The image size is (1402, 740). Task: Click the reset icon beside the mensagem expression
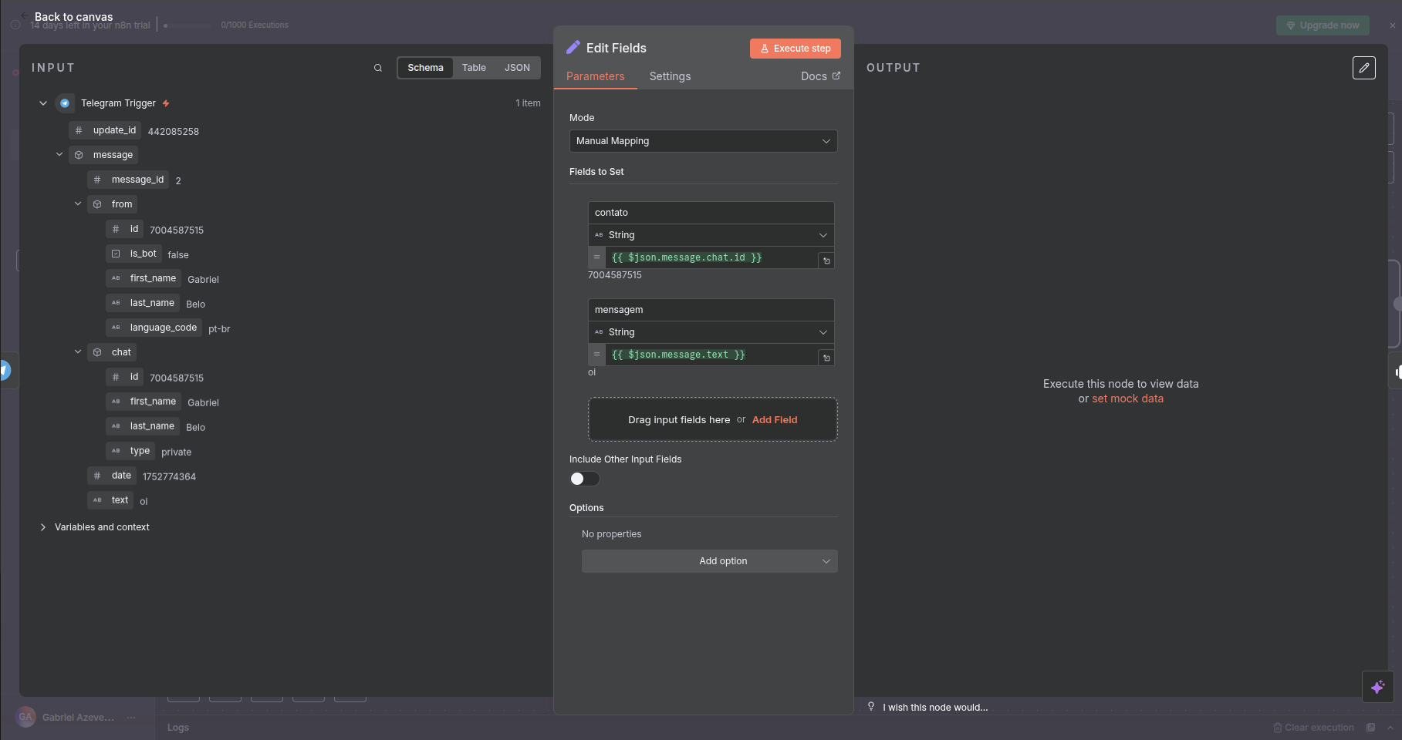tap(826, 358)
